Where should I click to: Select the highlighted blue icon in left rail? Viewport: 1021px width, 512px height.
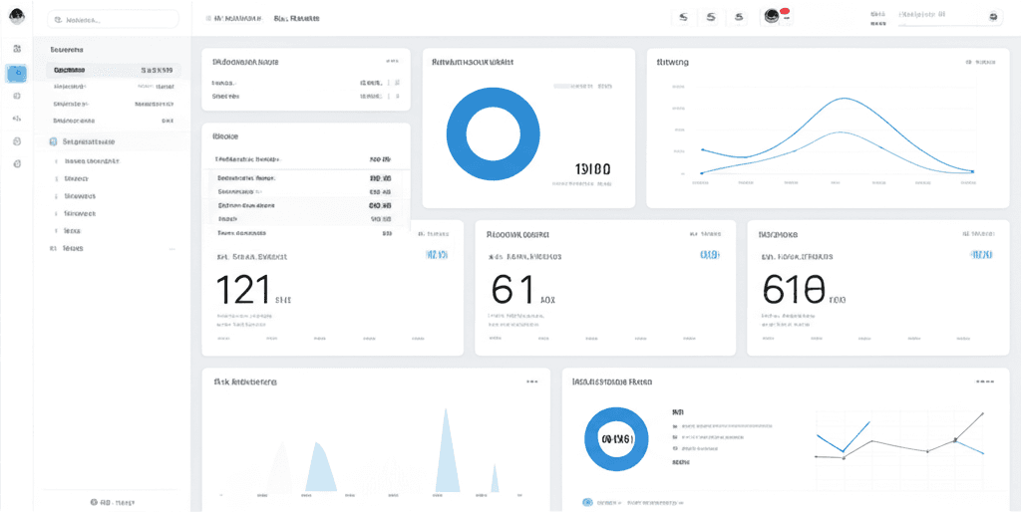16,73
